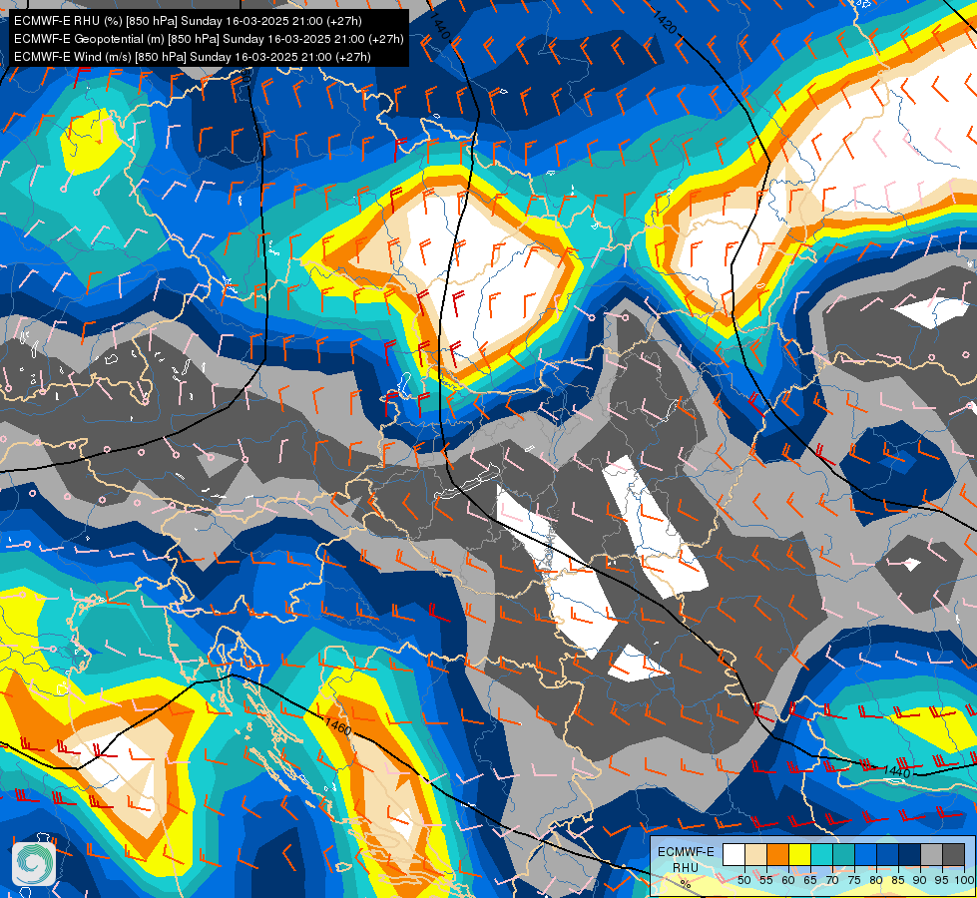Image resolution: width=977 pixels, height=898 pixels.
Task: Select the beige 50-55 legend swatch
Action: (755, 854)
